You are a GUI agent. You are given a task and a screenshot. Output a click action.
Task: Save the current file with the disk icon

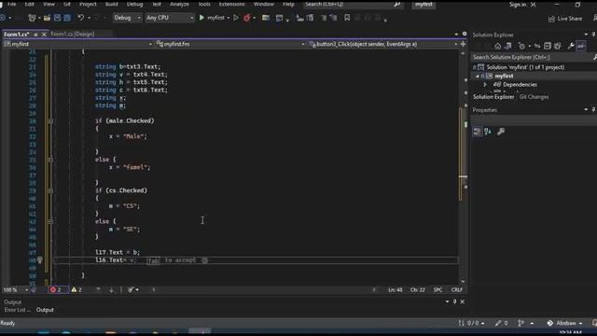point(57,18)
